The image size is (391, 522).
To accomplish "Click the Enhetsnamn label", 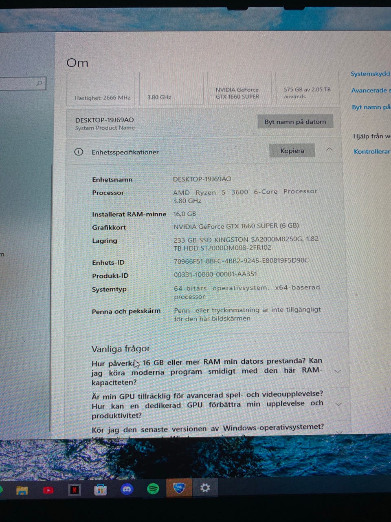I will 112,179.
